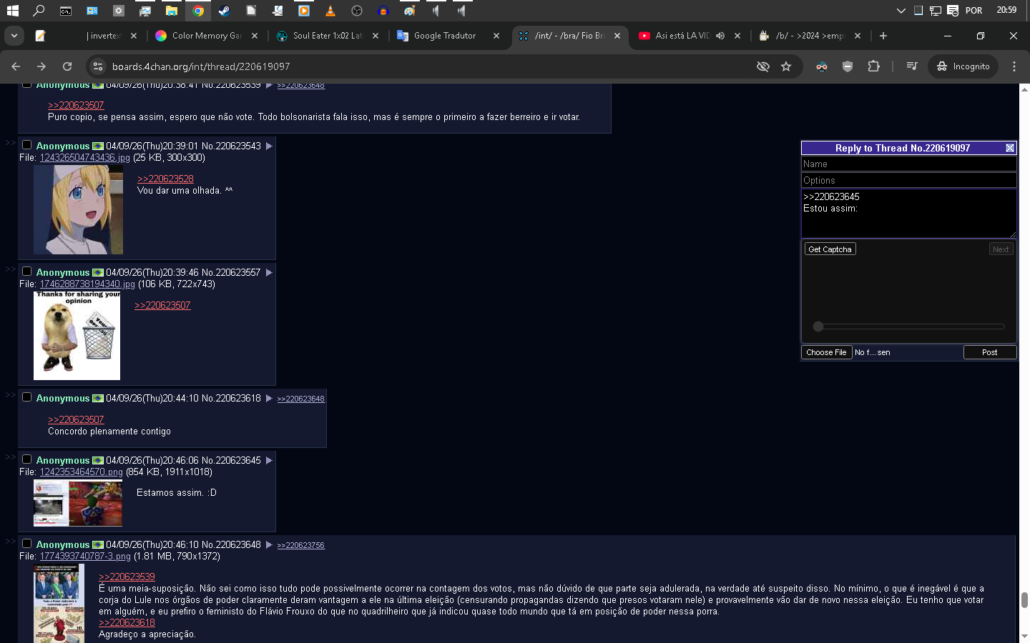1030x643 pixels.
Task: Click the crossed-out eye icon in address bar
Action: coord(763,66)
